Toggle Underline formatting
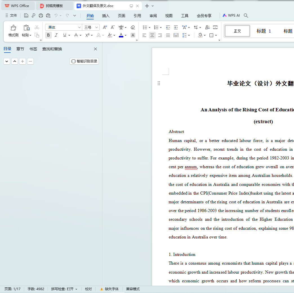 (x=65, y=35)
